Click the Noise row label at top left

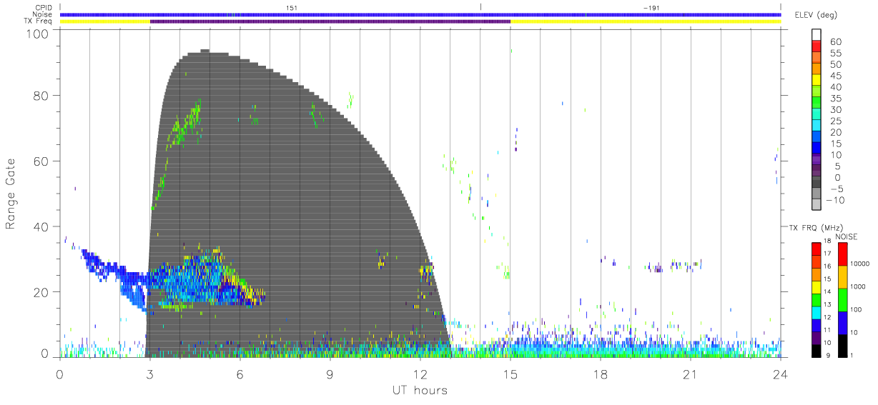click(44, 14)
